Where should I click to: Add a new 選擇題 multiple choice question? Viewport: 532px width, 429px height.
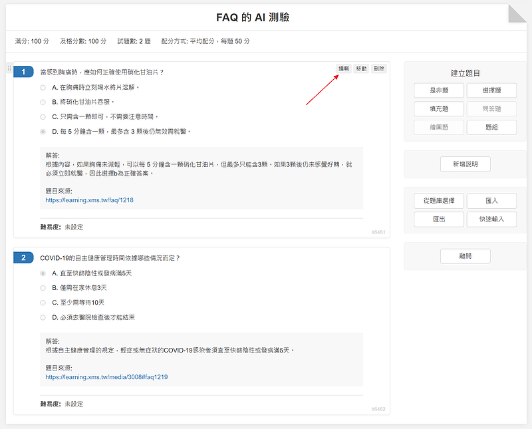(491, 90)
